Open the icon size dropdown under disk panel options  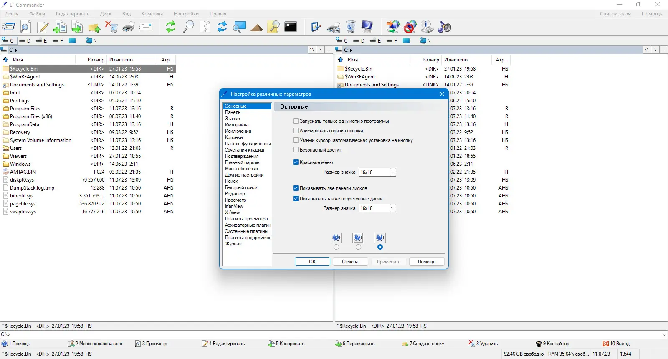[393, 208]
